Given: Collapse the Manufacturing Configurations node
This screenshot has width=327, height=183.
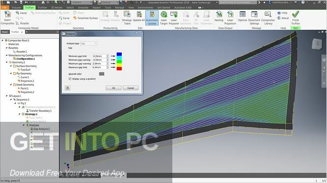Looking at the screenshot, I should tap(7, 55).
